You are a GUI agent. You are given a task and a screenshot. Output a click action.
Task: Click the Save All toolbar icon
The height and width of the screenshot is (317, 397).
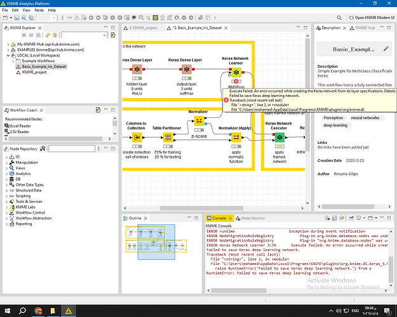(31, 18)
